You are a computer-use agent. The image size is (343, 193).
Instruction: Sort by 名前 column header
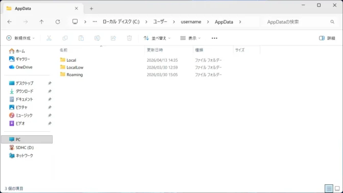pos(101,50)
